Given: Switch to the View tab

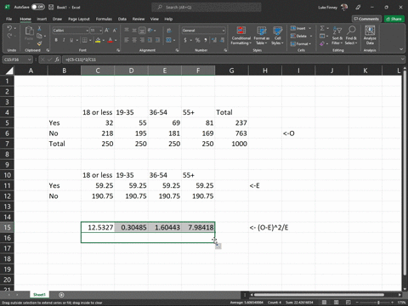Looking at the screenshot, I should click(x=155, y=19).
